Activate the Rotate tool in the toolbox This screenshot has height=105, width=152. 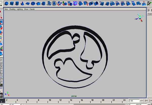pyautogui.click(x=1, y=27)
